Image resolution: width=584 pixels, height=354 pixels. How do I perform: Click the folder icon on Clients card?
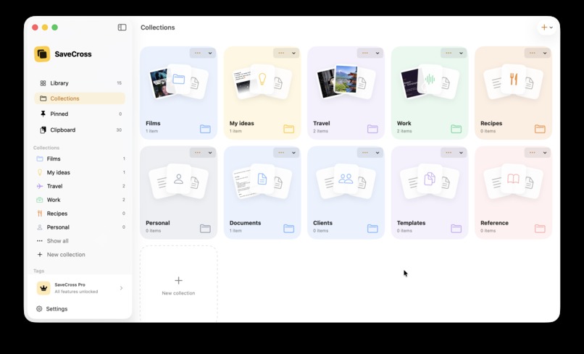372,228
